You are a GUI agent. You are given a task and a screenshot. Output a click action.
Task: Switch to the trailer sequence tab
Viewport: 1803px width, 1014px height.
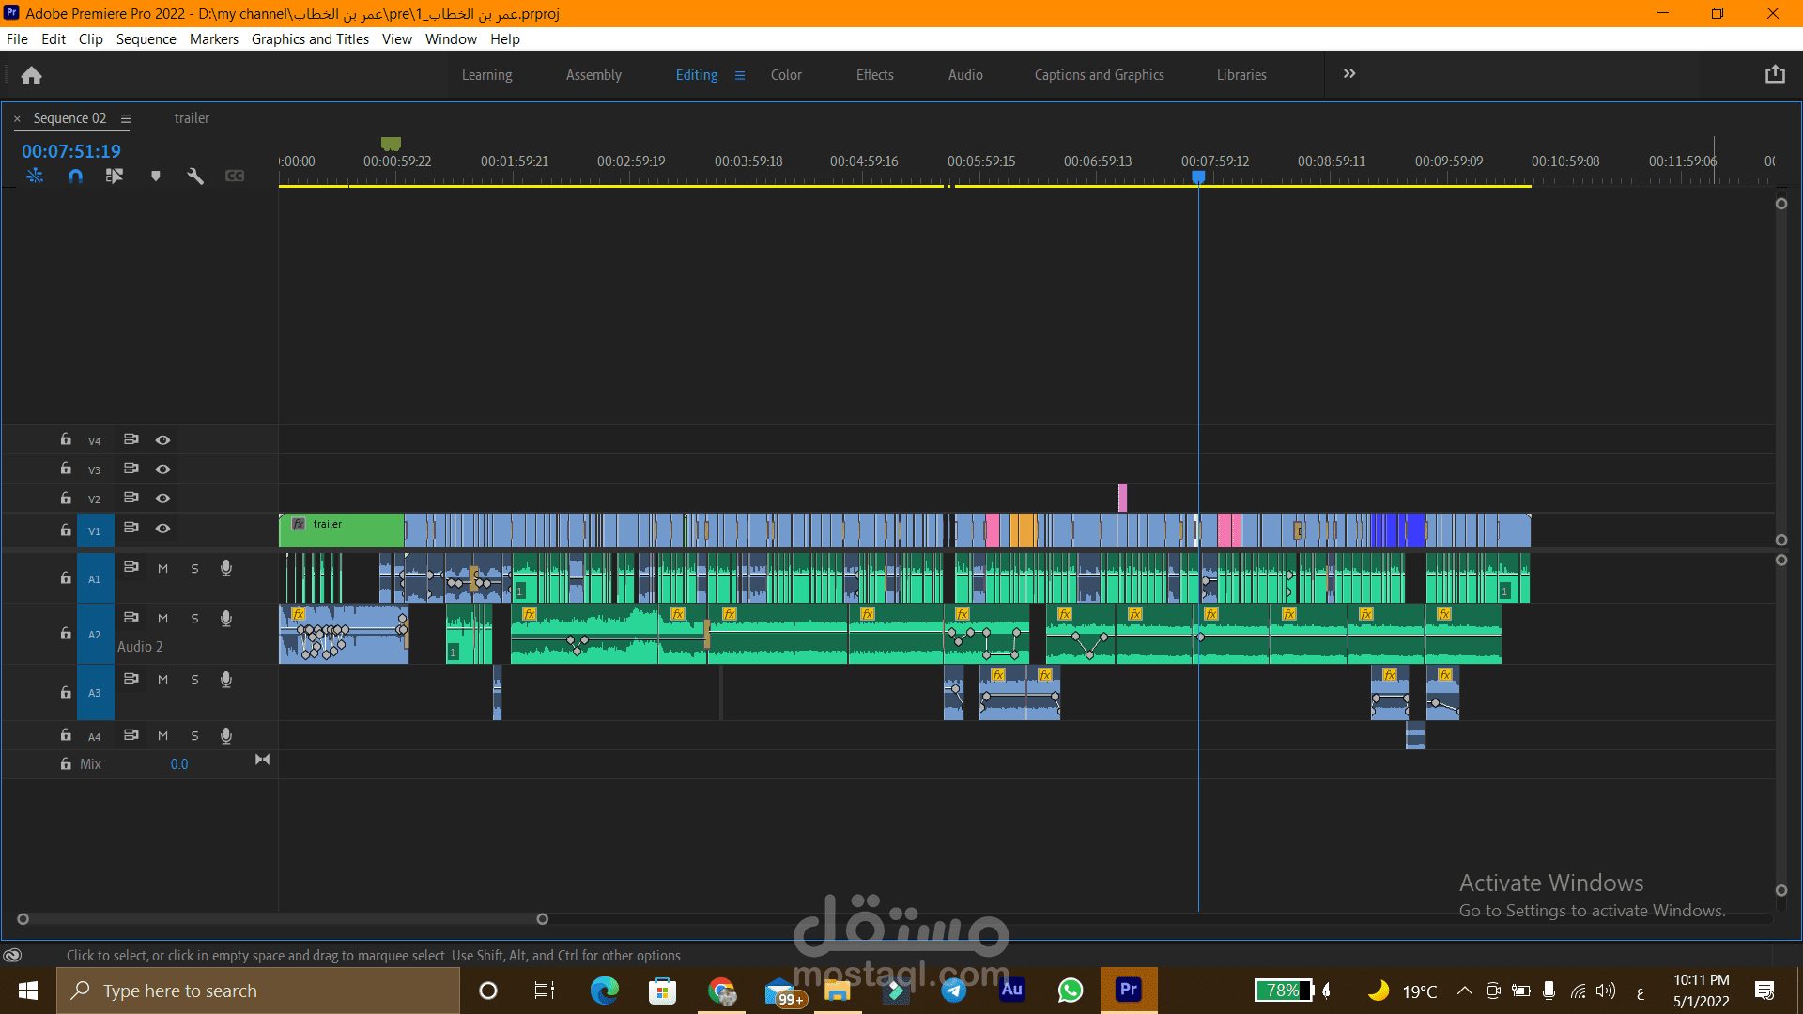click(192, 118)
